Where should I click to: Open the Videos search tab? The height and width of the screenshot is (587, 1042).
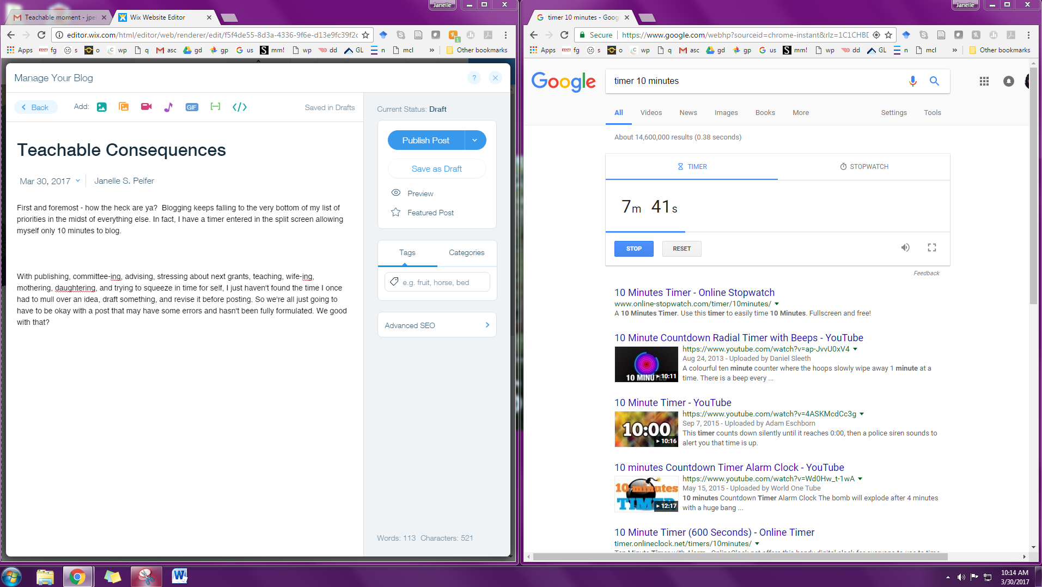[651, 113]
